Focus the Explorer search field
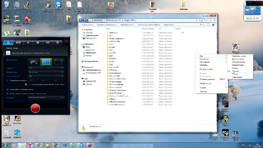Viewport: 263px width, 148px height. tap(209, 20)
